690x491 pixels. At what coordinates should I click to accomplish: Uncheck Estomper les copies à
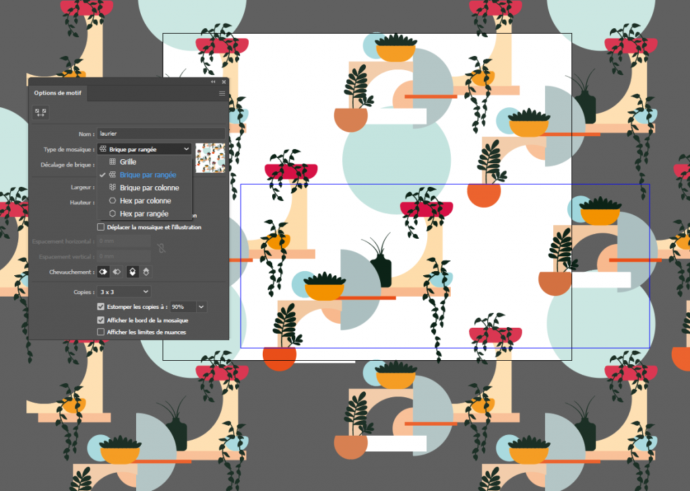coord(101,306)
